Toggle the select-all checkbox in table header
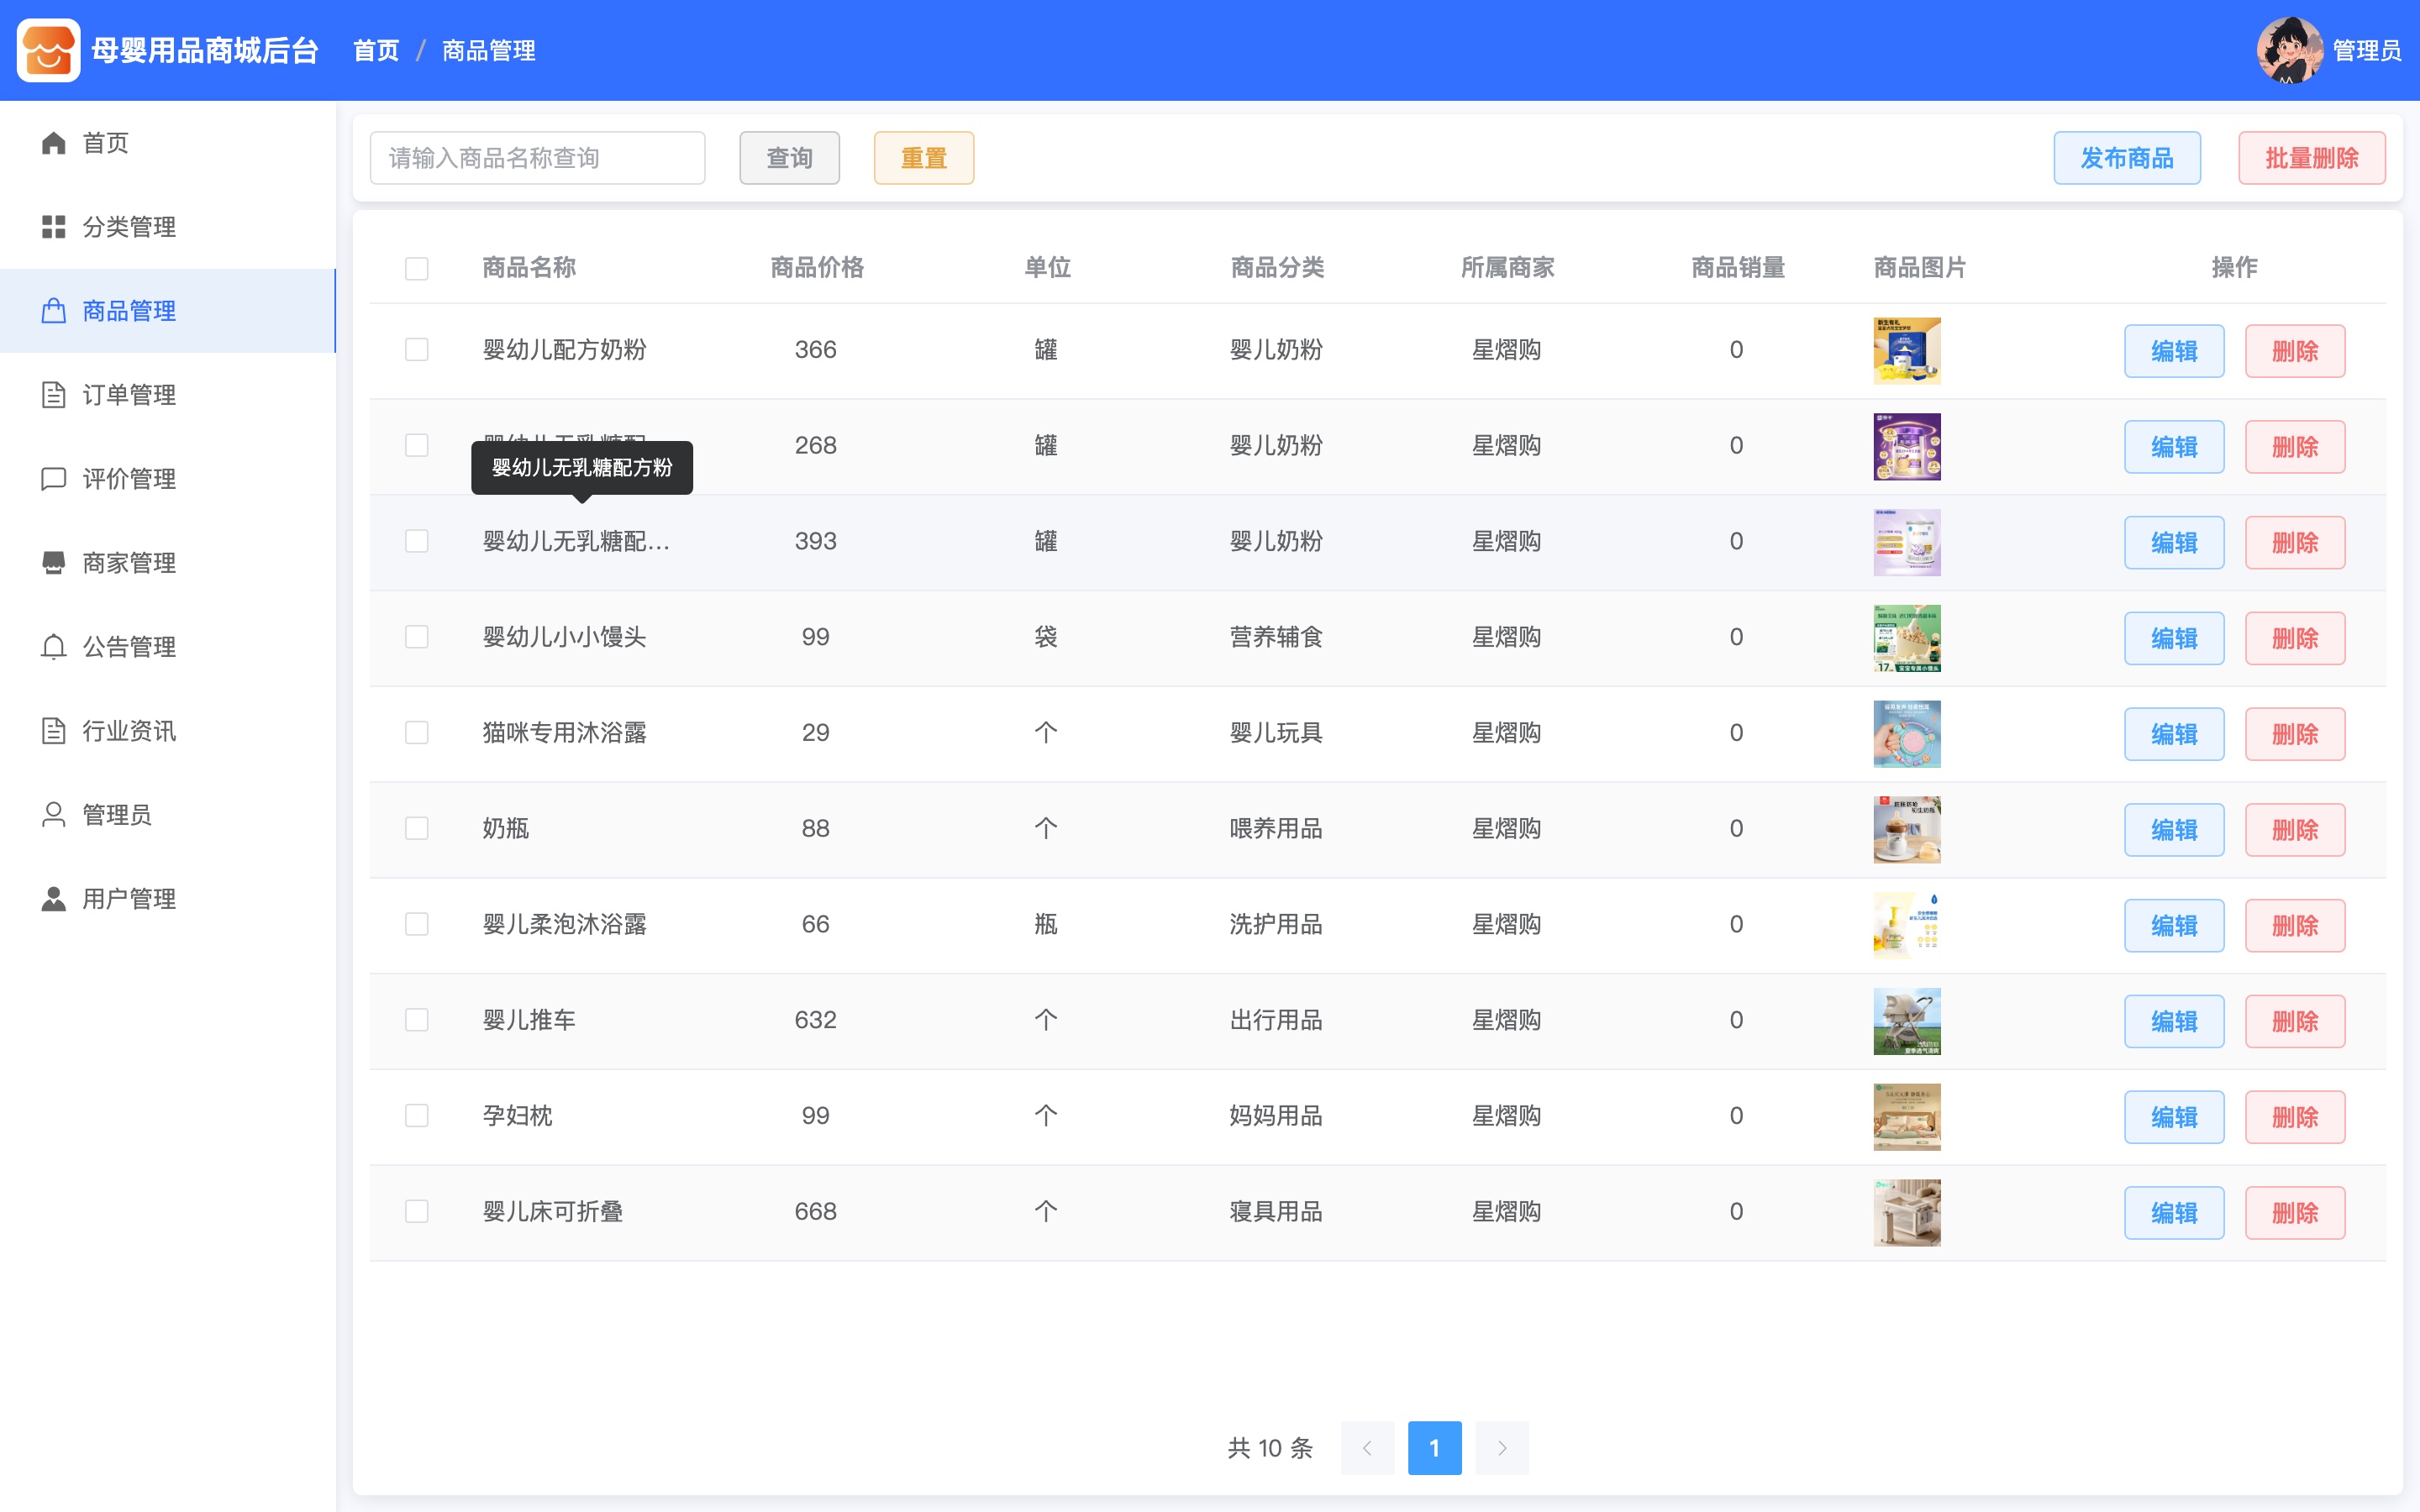 417,269
